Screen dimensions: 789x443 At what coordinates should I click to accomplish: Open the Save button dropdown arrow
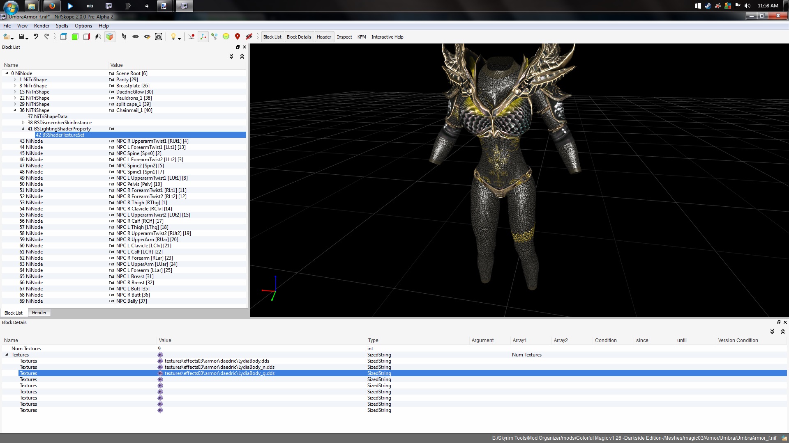pos(27,38)
